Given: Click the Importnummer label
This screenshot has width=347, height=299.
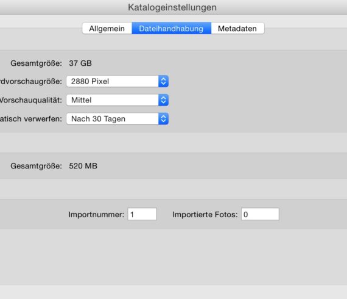Looking at the screenshot, I should (96, 215).
